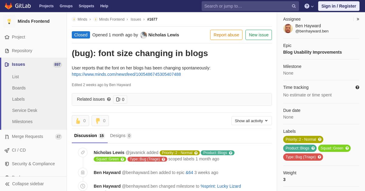Click Minds breadcrumb avatar icon
The height and width of the screenshot is (191, 365).
coord(74,19)
